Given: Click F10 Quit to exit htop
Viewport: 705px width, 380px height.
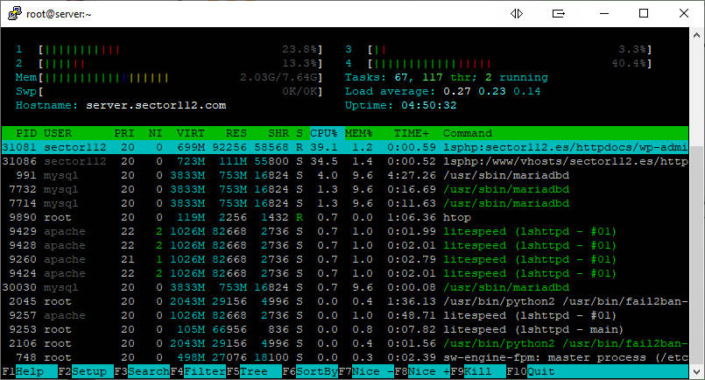Looking at the screenshot, I should click(x=531, y=371).
